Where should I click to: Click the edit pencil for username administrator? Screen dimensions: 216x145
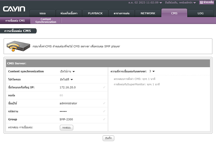[104, 103]
